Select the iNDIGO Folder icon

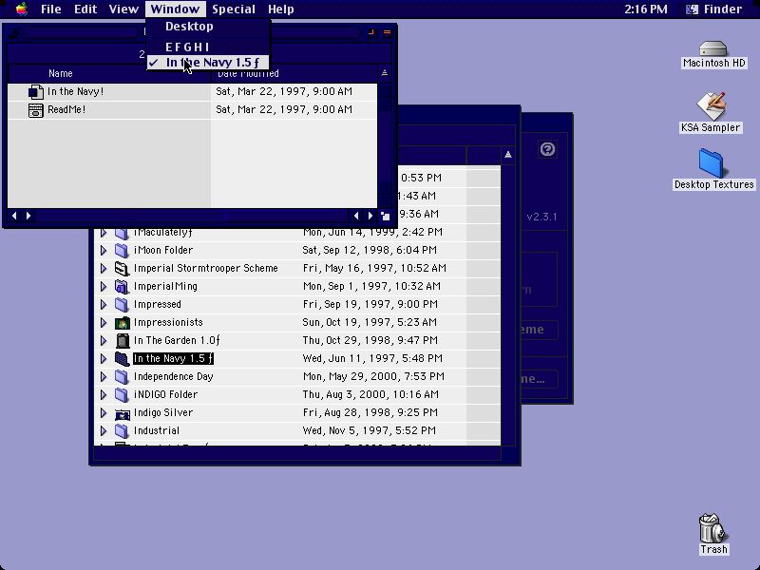(123, 395)
